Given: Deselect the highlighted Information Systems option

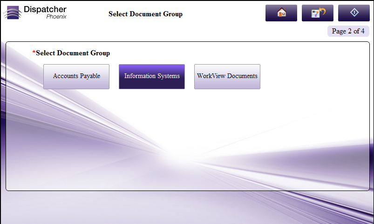Looking at the screenshot, I should 152,76.
